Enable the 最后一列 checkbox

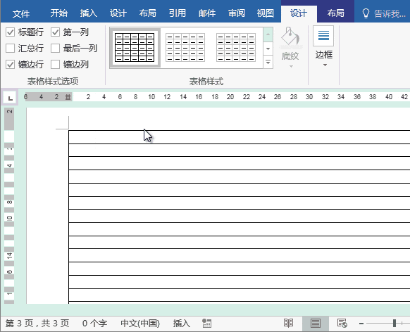pyautogui.click(x=55, y=49)
